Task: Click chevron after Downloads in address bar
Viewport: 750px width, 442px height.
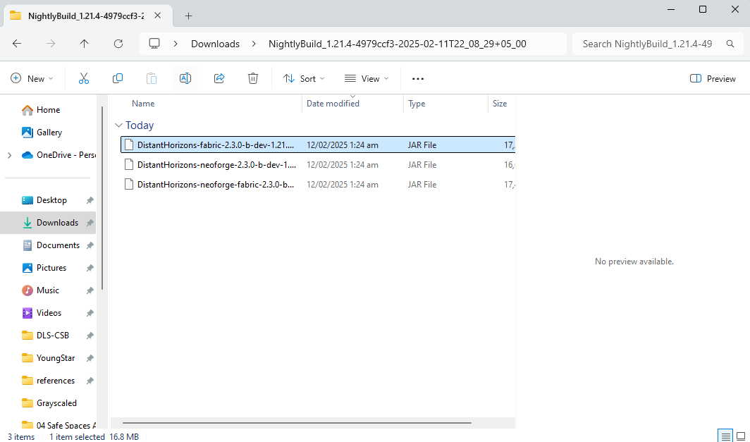Action: [x=254, y=44]
